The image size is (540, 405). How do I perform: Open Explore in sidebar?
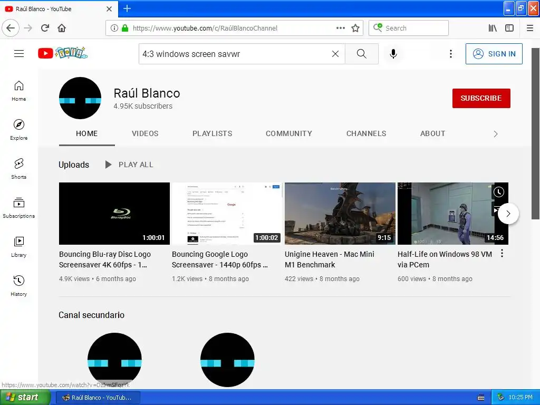19,130
